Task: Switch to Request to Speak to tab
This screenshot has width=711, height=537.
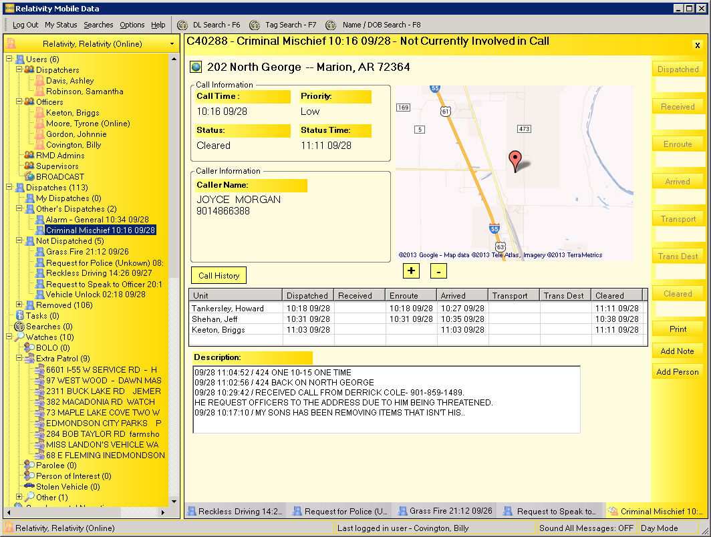Action: click(551, 511)
